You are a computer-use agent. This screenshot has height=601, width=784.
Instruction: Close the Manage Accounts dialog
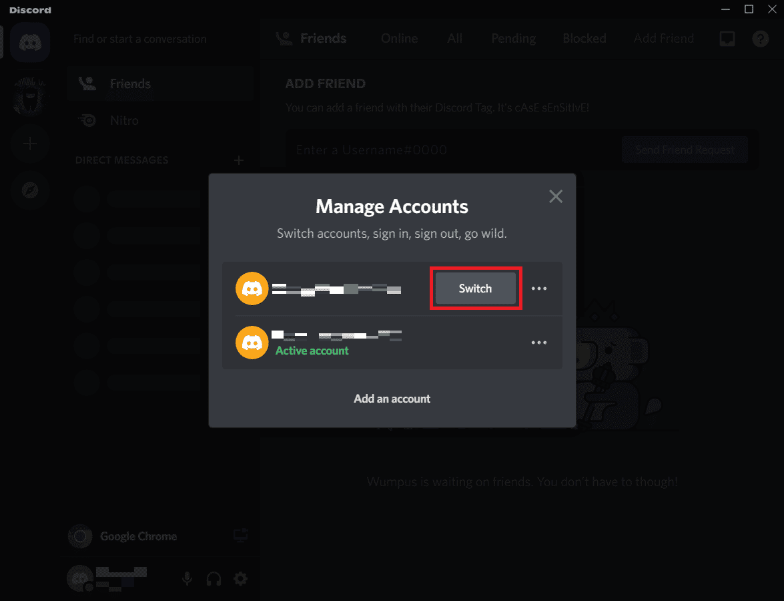point(556,196)
